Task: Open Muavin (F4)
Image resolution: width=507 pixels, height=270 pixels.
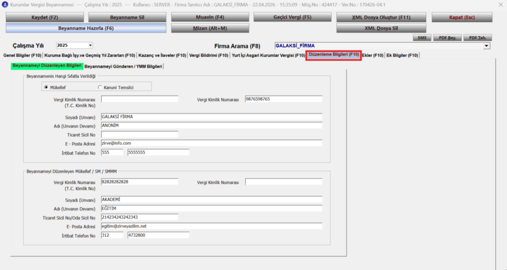Action: pyautogui.click(x=210, y=17)
